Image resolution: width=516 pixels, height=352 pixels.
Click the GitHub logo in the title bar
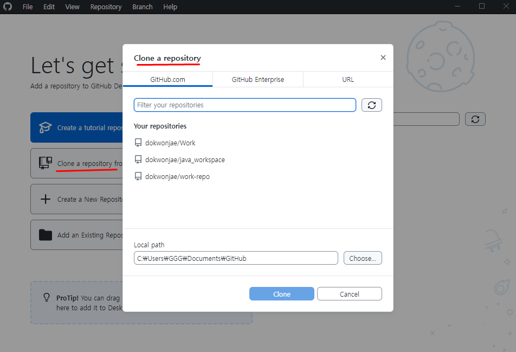8,7
